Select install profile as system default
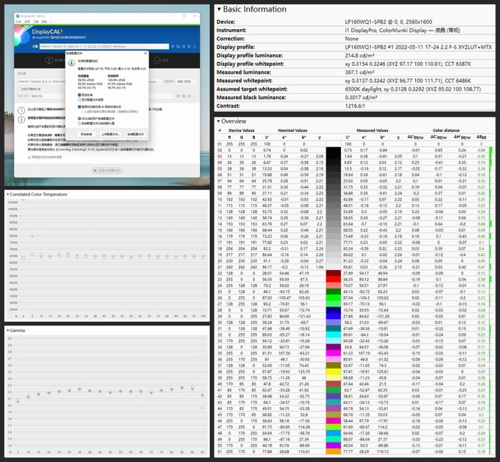 [x=79, y=123]
